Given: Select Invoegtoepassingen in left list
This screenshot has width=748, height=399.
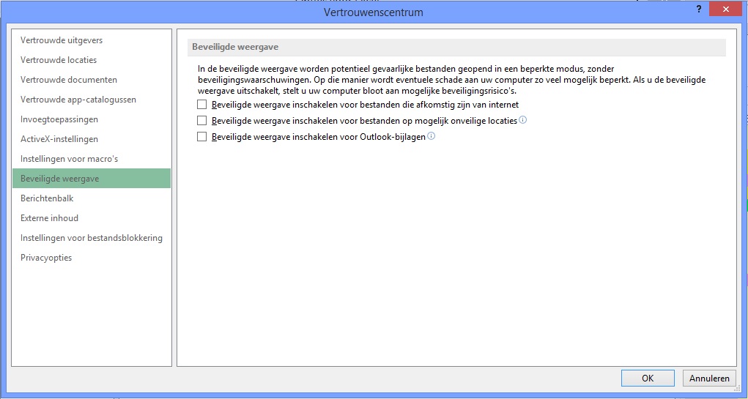Looking at the screenshot, I should tap(59, 119).
